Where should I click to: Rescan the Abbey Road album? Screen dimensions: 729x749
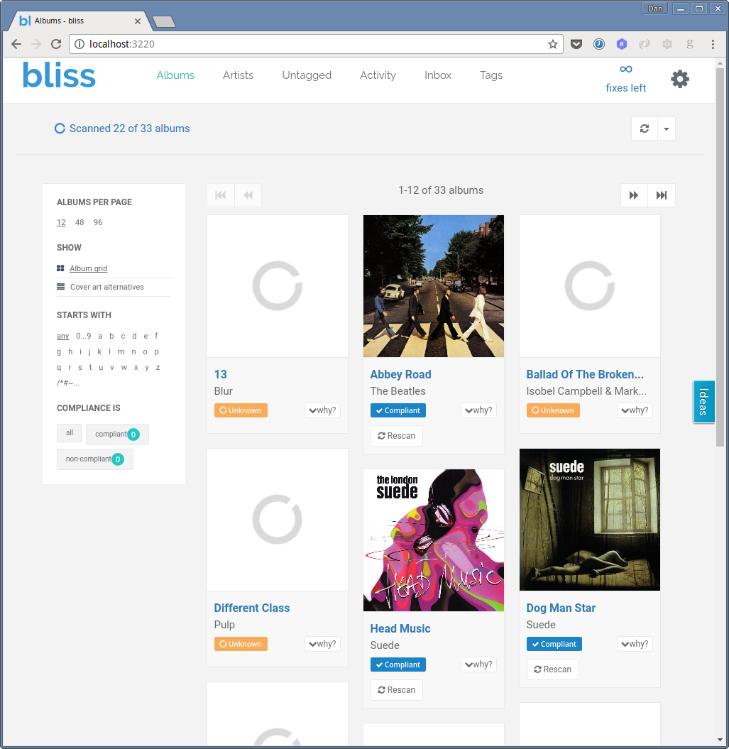pyautogui.click(x=397, y=436)
